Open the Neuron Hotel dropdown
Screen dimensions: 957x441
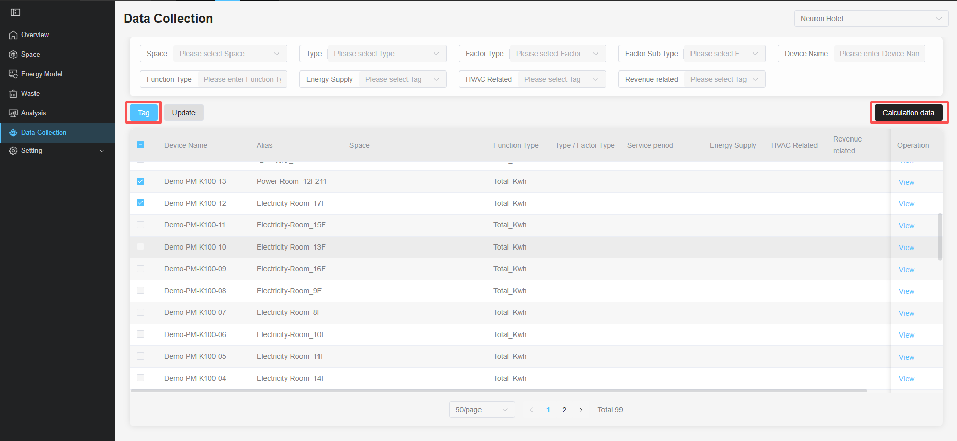coord(871,19)
